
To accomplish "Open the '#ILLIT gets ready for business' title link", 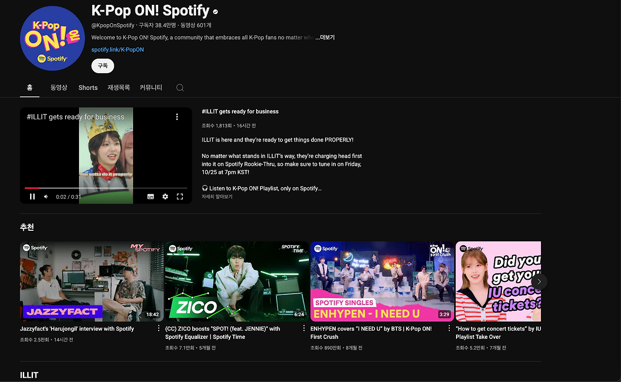I will coord(240,111).
